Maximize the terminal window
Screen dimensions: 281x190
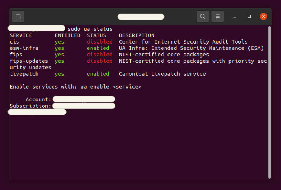249,17
